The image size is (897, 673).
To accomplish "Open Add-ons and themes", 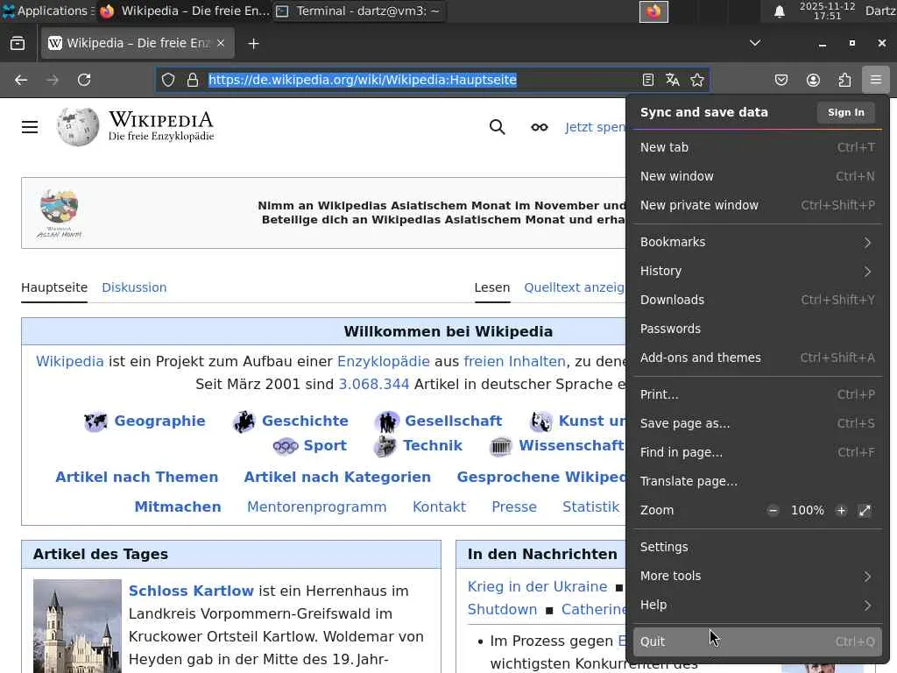I will 758,358.
